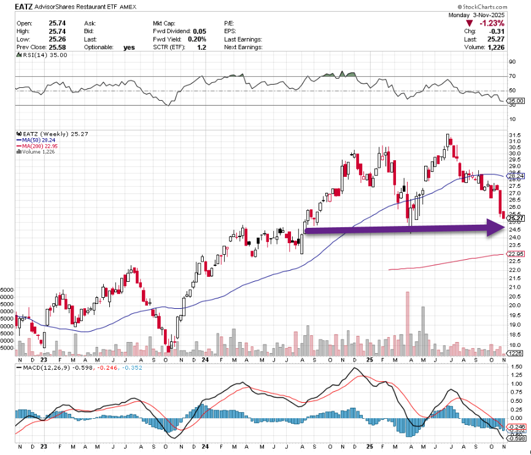The height and width of the screenshot is (455, 531).
Task: Click the RSI 35.00 value tag
Action: (516, 101)
